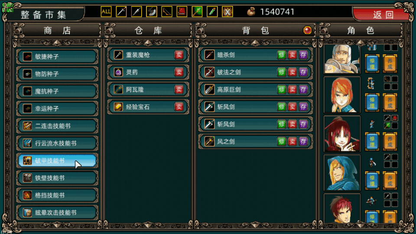Toggle the red orb in 背包 header
Image resolution: width=416 pixels, height=234 pixels.
click(307, 30)
